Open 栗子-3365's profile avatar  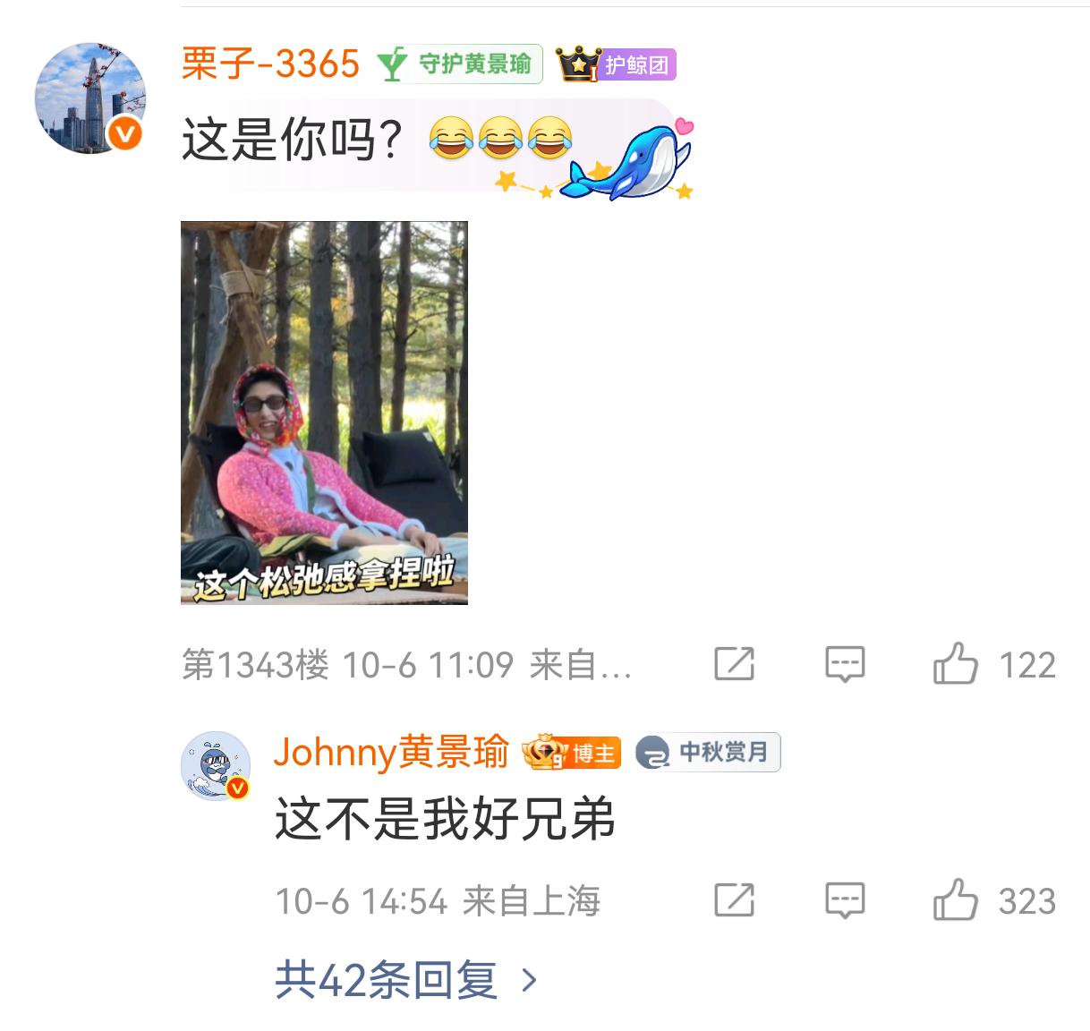89,98
